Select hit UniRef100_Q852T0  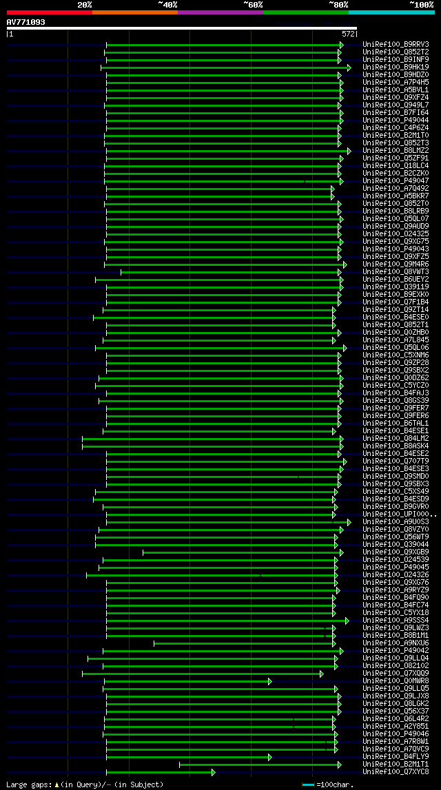tap(396, 204)
